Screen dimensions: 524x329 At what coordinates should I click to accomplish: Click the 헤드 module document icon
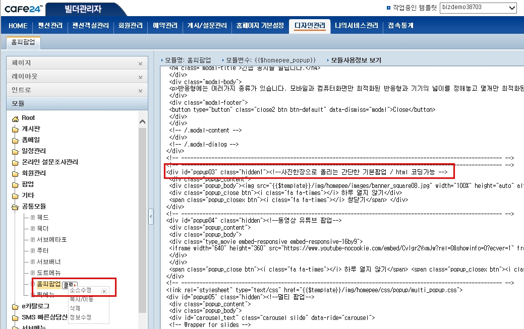click(x=33, y=218)
